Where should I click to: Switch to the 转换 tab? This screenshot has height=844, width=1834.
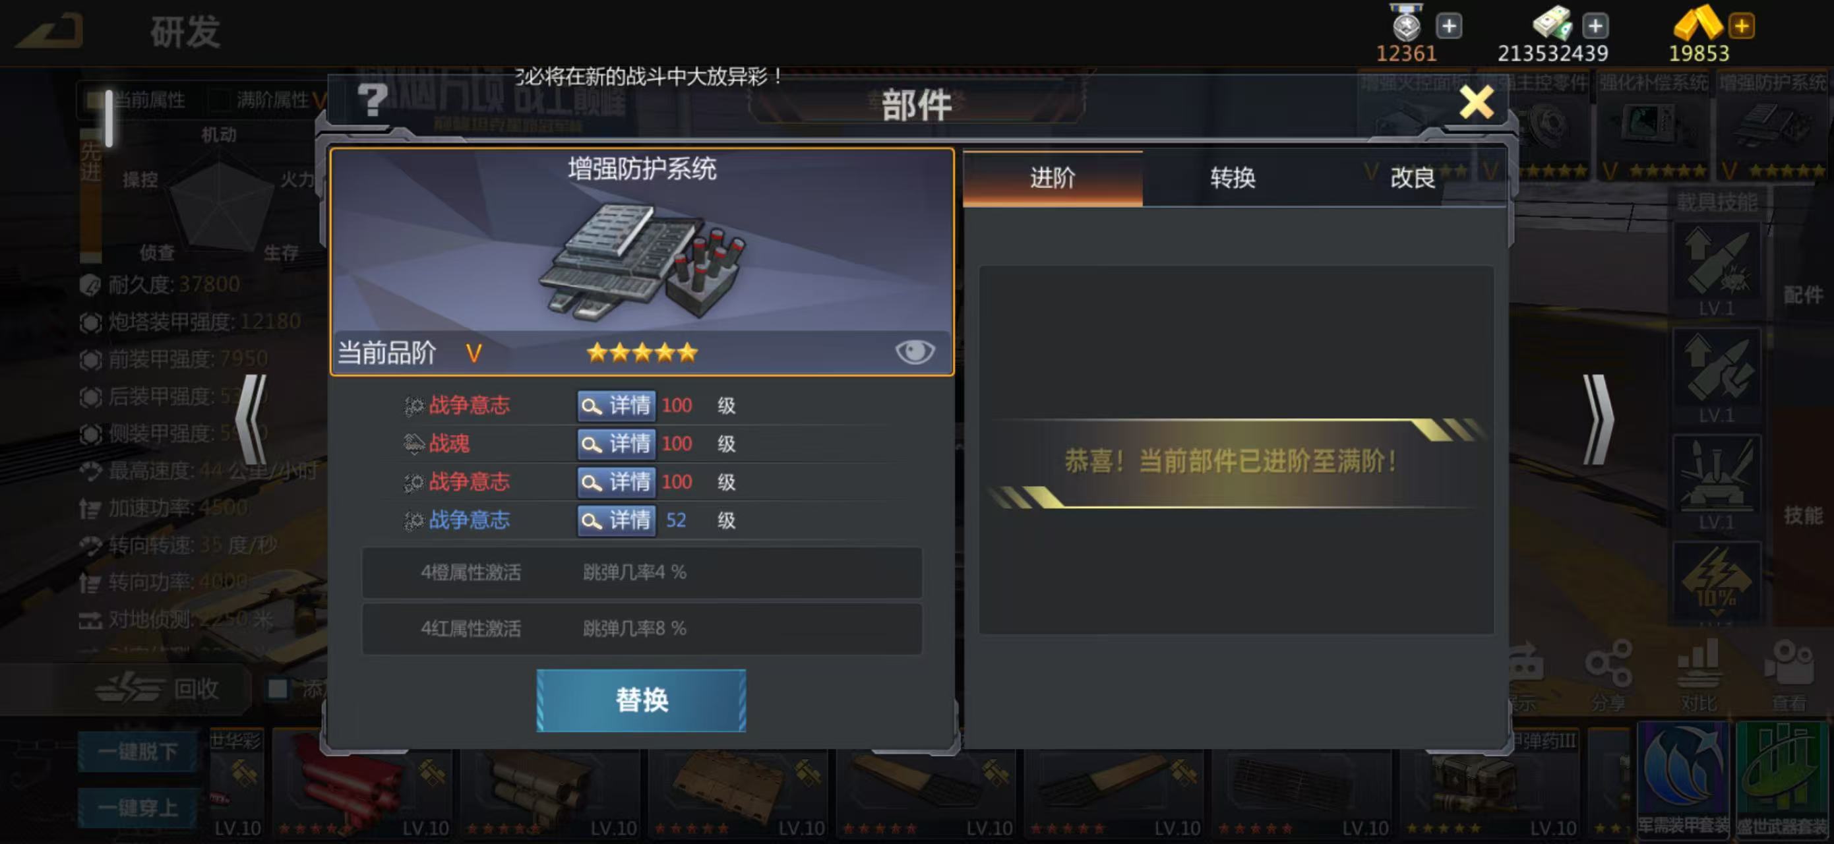tap(1233, 178)
